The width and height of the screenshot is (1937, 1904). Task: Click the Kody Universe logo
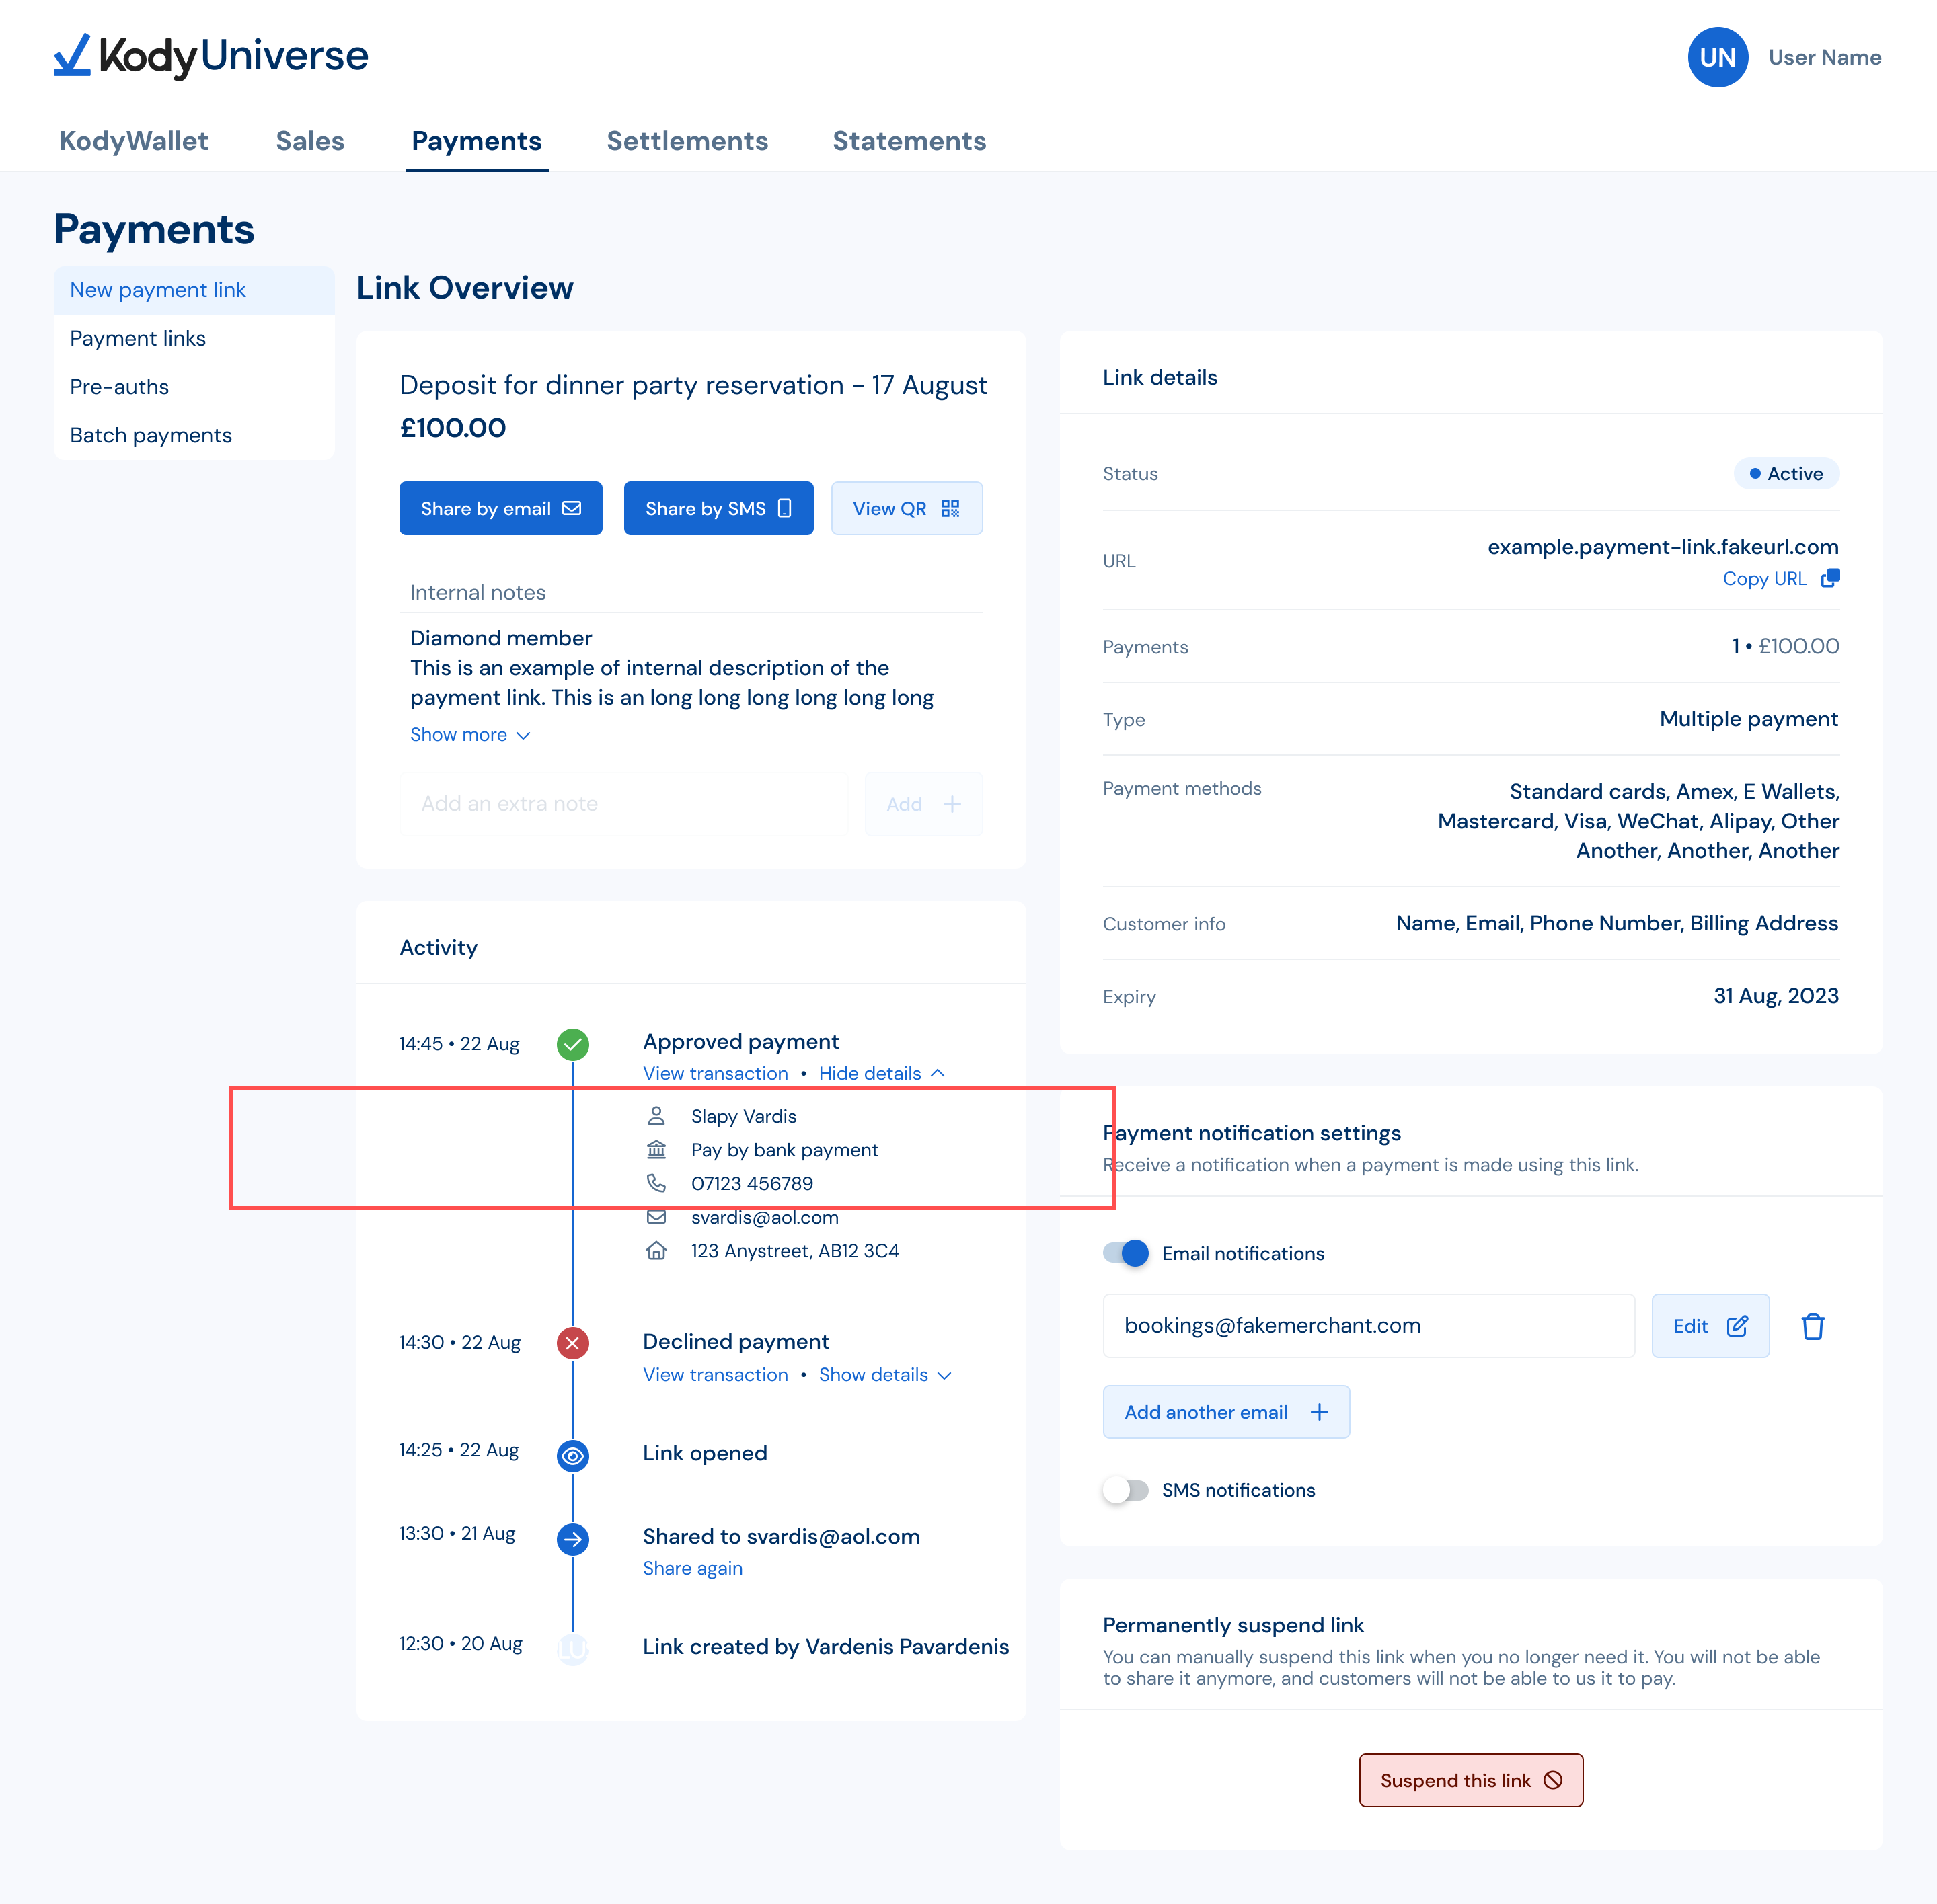pyautogui.click(x=211, y=56)
